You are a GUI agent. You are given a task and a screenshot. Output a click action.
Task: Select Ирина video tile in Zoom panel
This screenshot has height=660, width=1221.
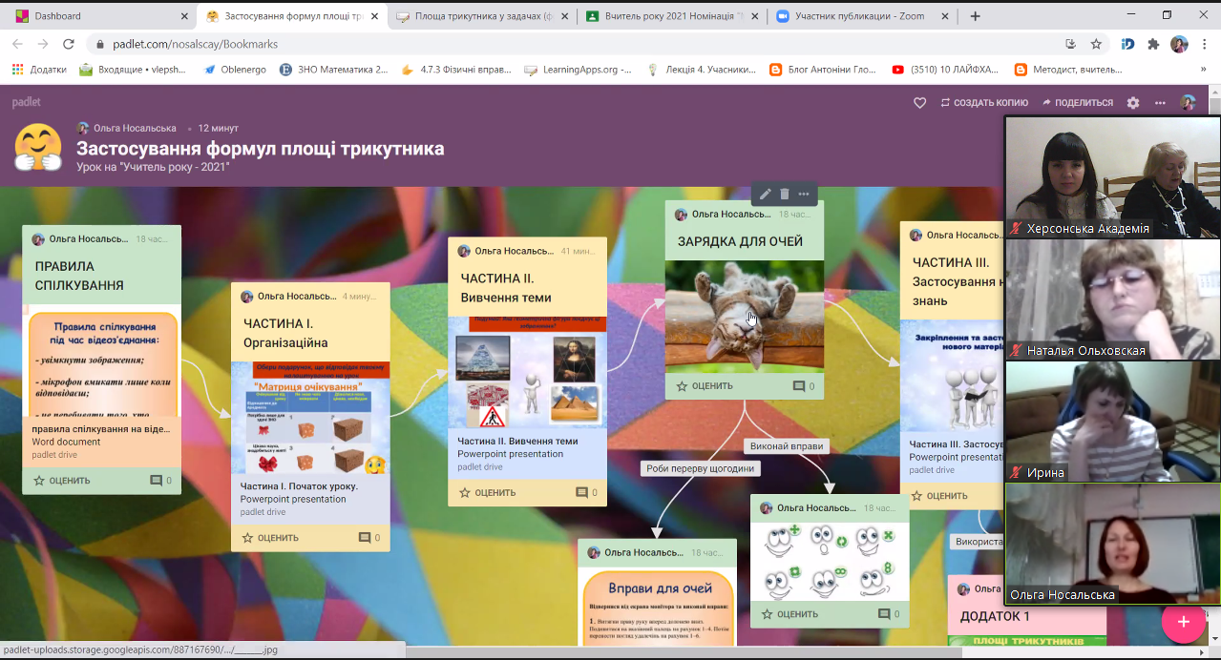pyautogui.click(x=1112, y=422)
